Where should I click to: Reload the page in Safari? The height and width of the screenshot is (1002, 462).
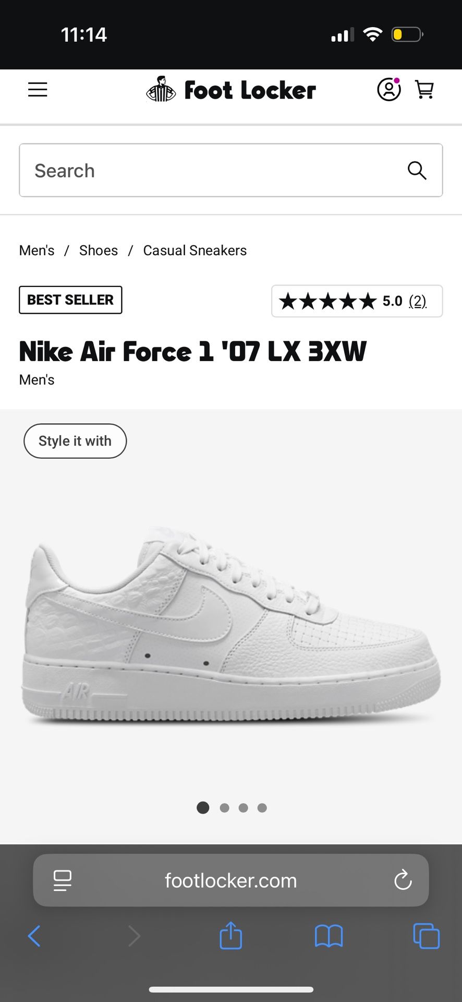coord(403,880)
